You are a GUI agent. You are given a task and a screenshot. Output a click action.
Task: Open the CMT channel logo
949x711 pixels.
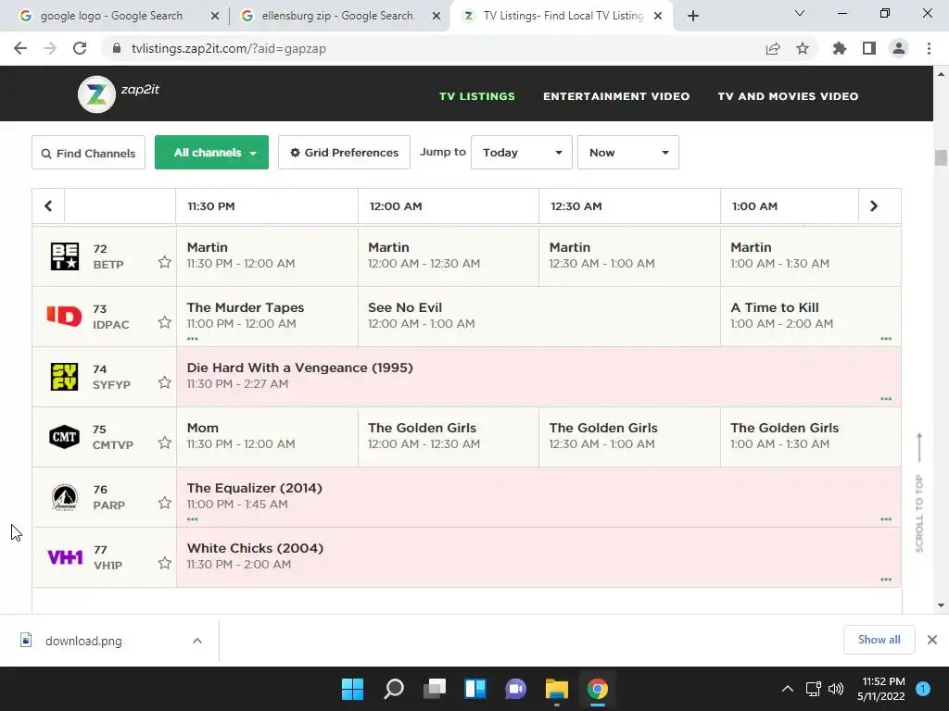point(64,437)
